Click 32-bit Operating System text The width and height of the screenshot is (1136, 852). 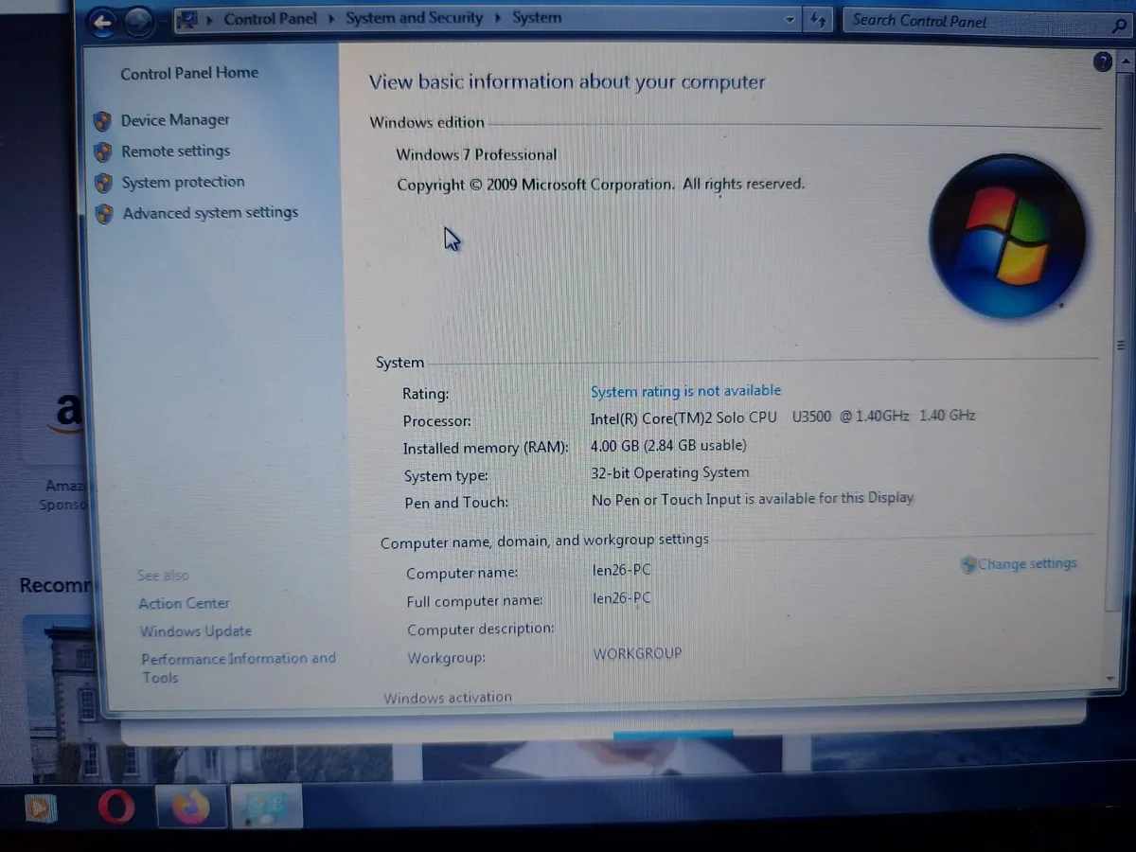coord(669,472)
